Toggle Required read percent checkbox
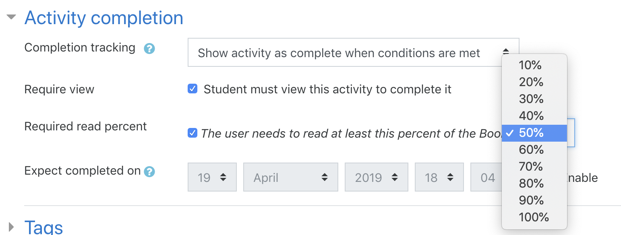The width and height of the screenshot is (621, 235). pyautogui.click(x=193, y=133)
